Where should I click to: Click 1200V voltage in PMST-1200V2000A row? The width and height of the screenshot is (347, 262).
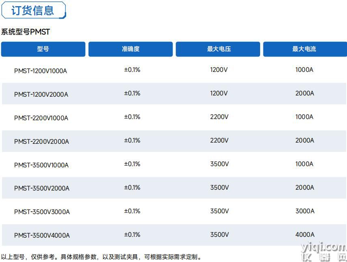[x=219, y=93]
